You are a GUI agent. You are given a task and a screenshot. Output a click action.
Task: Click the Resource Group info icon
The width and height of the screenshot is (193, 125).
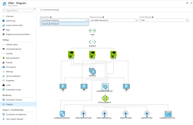point(103,17)
